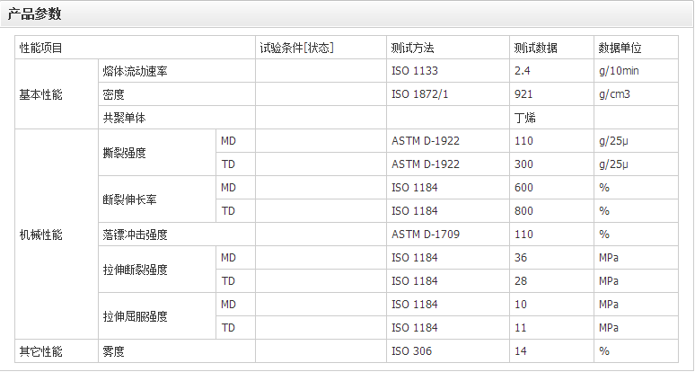Click the density value 921
This screenshot has height=372, width=695.
523,94
